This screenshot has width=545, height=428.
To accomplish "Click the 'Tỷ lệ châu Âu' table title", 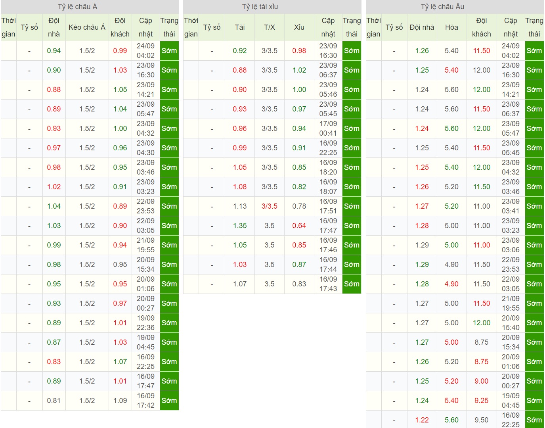I will (x=442, y=7).
